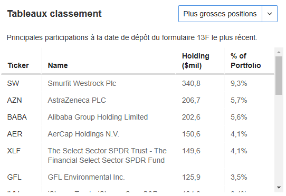The image size is (286, 196).
Task: Click the 340,8 holding value
Action: click(x=191, y=83)
